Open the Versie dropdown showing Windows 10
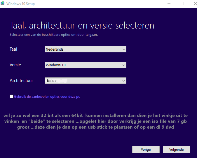Image resolution: width=197 pixels, height=158 pixels. coord(85,65)
